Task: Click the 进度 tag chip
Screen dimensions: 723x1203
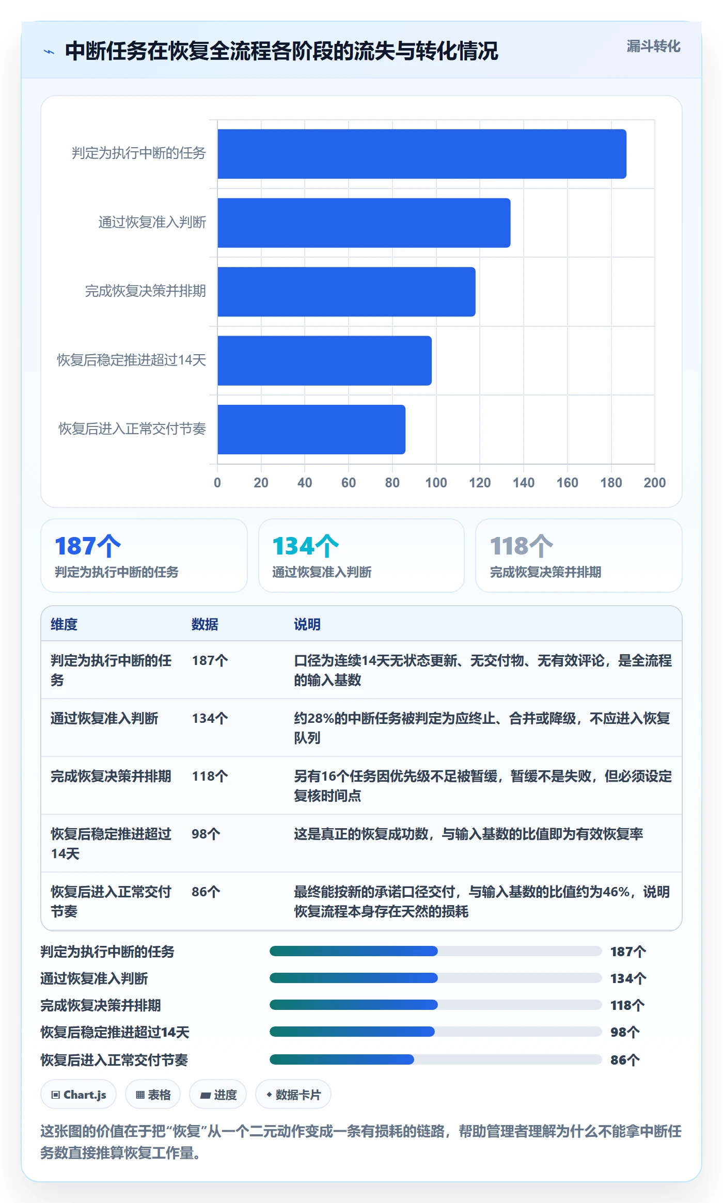Action: click(218, 1095)
